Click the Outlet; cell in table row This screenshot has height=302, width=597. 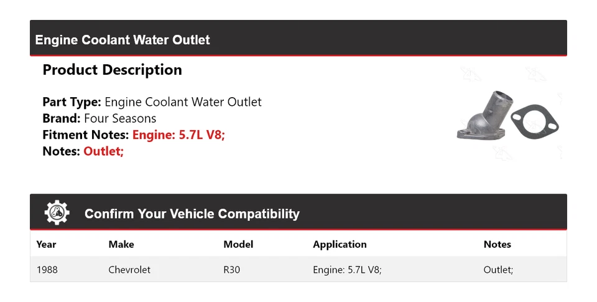click(498, 270)
